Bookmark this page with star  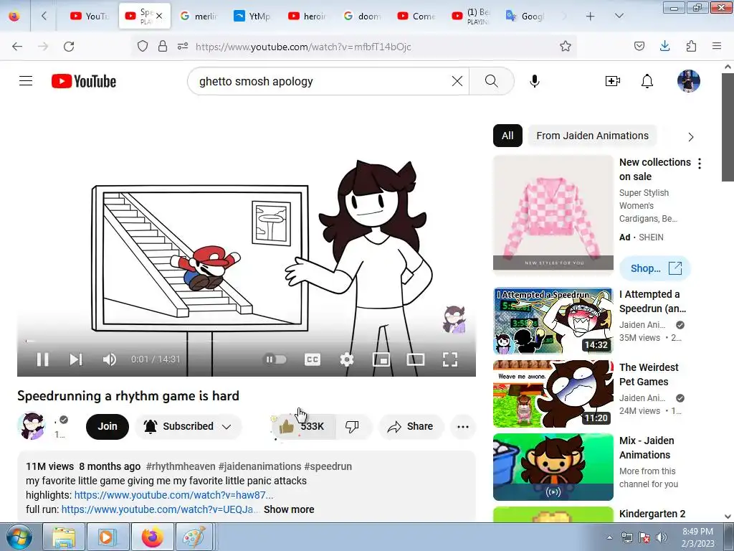tap(565, 47)
